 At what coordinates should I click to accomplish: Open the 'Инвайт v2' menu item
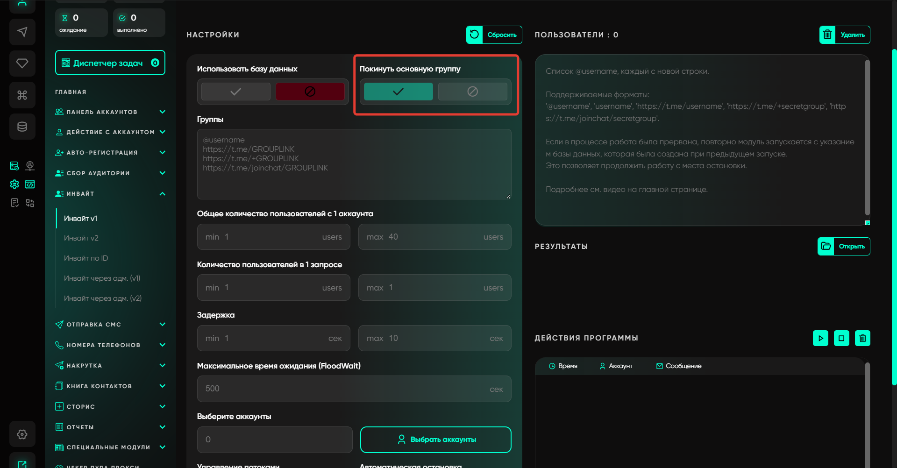point(81,238)
